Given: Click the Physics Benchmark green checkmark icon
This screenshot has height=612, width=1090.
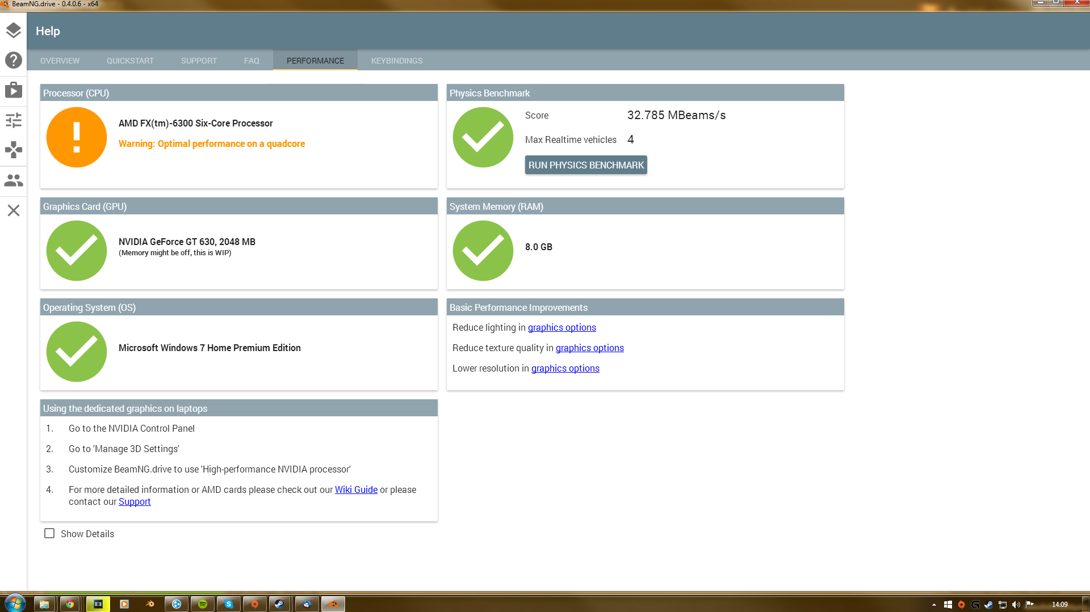Looking at the screenshot, I should click(483, 137).
